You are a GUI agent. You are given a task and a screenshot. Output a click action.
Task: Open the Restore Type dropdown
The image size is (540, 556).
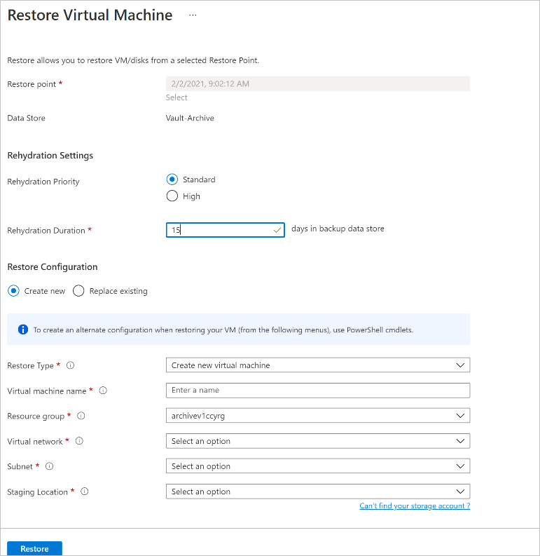[x=317, y=365]
